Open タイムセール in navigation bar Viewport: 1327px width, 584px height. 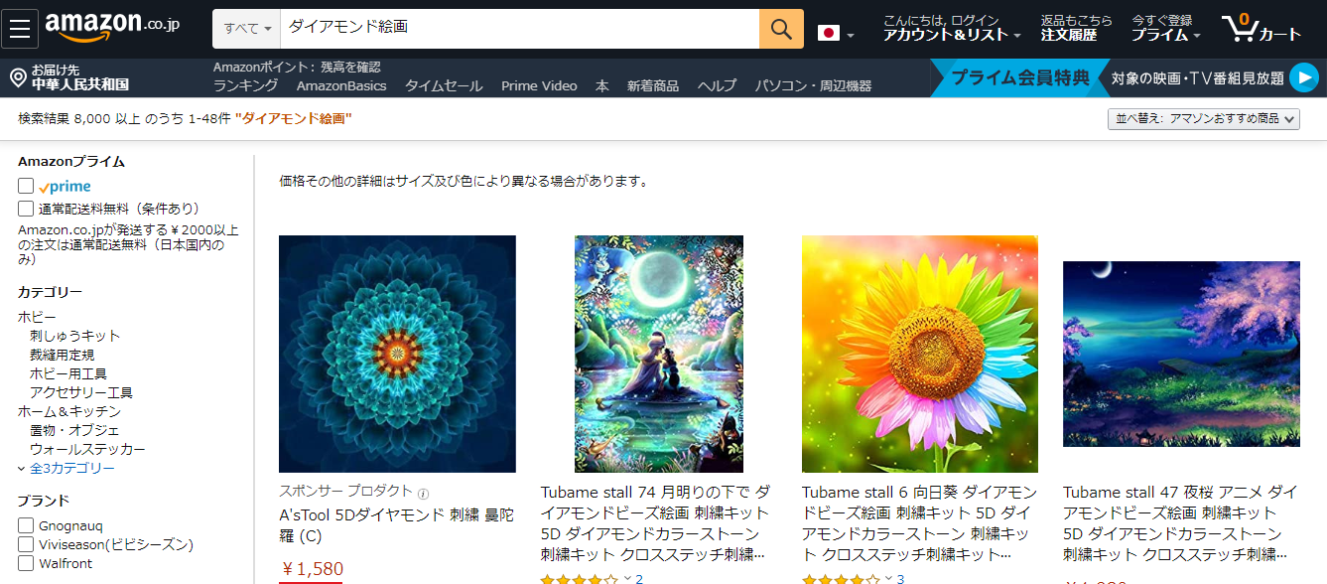pyautogui.click(x=444, y=86)
